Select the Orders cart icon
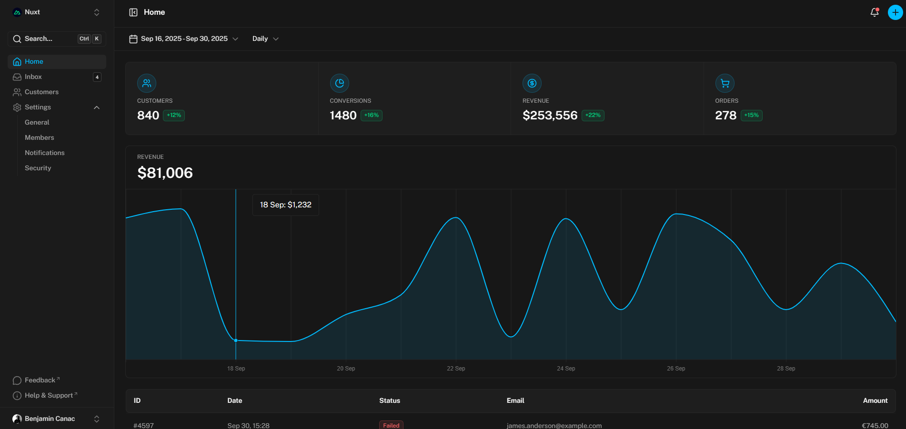This screenshot has height=429, width=906. (x=725, y=83)
